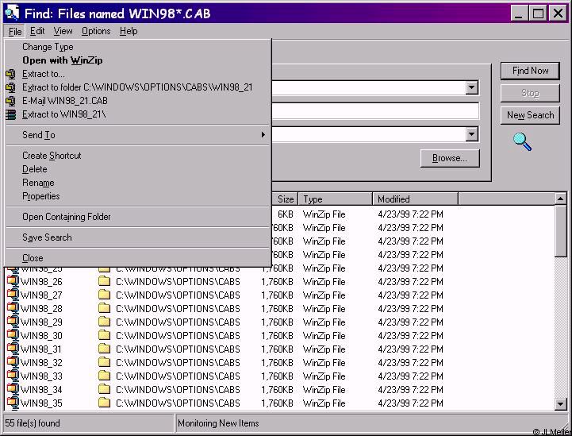The height and width of the screenshot is (436, 572).
Task: Open the Edit menu
Action: (x=37, y=32)
